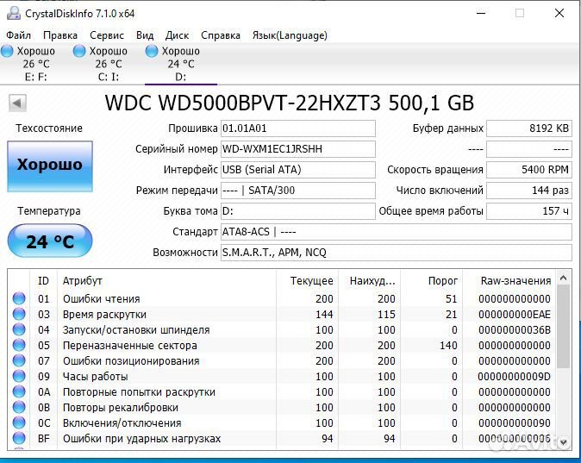Click the 24 °C temperature button
This screenshot has height=463, width=581.
pyautogui.click(x=50, y=241)
